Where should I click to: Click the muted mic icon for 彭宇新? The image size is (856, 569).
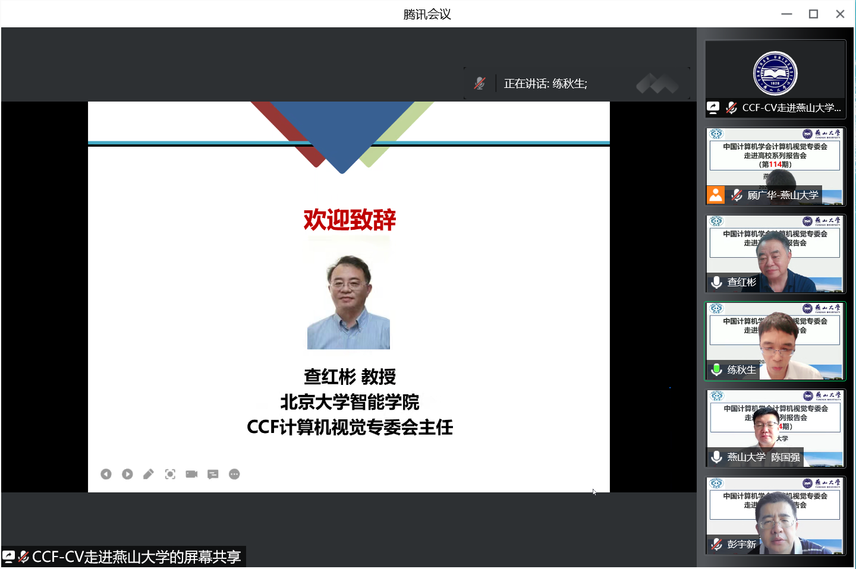[x=717, y=544]
